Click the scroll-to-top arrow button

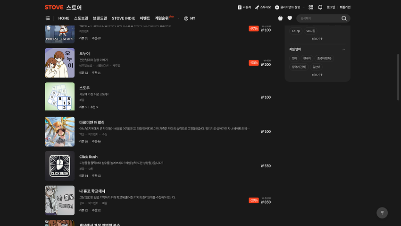[382, 213]
